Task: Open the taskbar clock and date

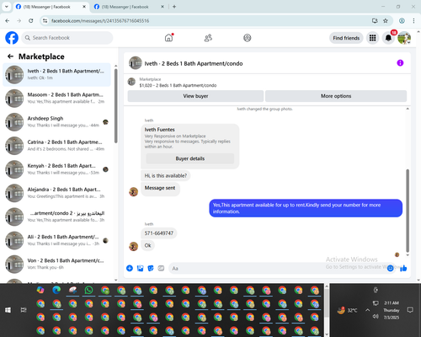Action: point(392,310)
